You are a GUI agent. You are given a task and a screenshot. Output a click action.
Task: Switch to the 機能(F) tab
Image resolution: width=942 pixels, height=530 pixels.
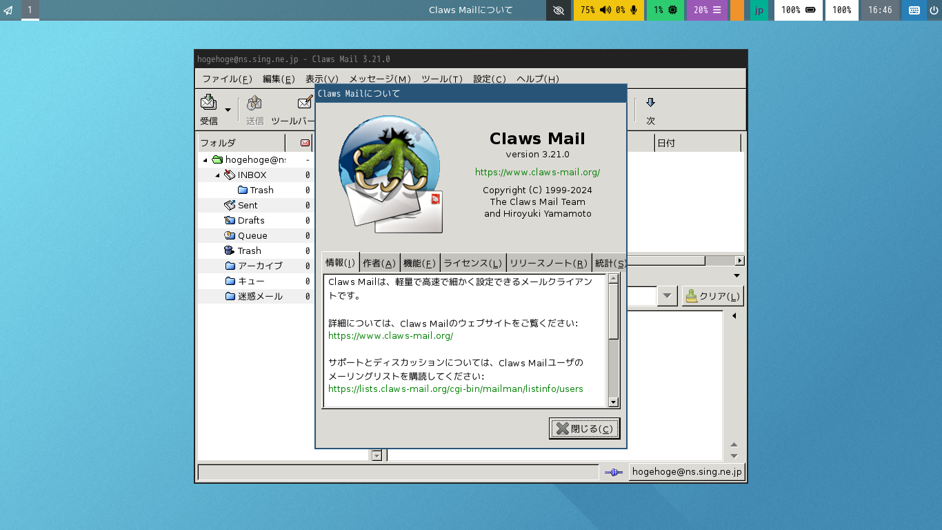pyautogui.click(x=419, y=263)
